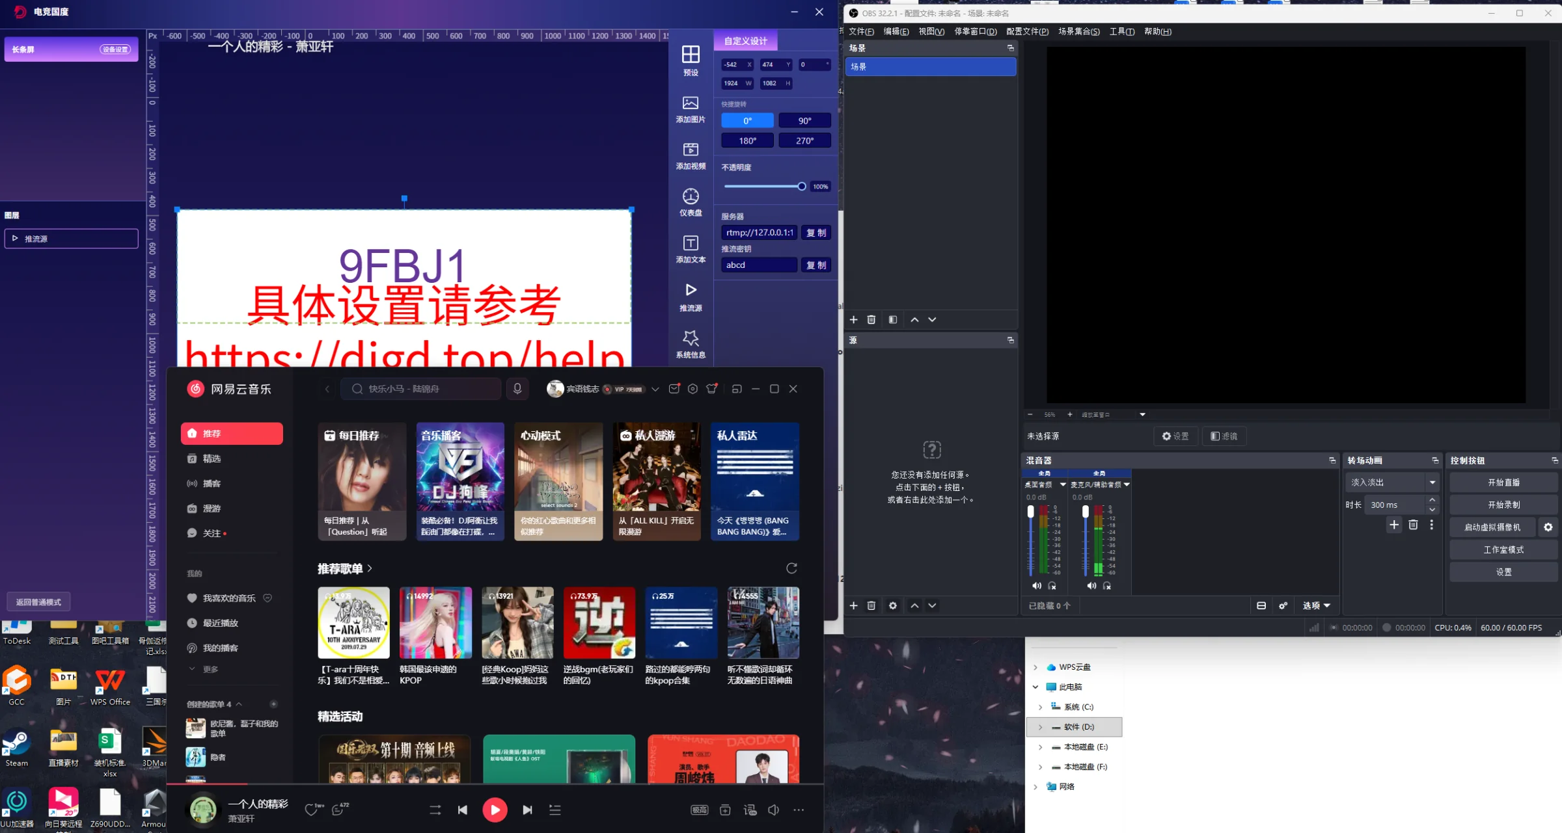The image size is (1562, 833).
Task: Expand the 软件 (D:) drive node
Action: 1040,727
